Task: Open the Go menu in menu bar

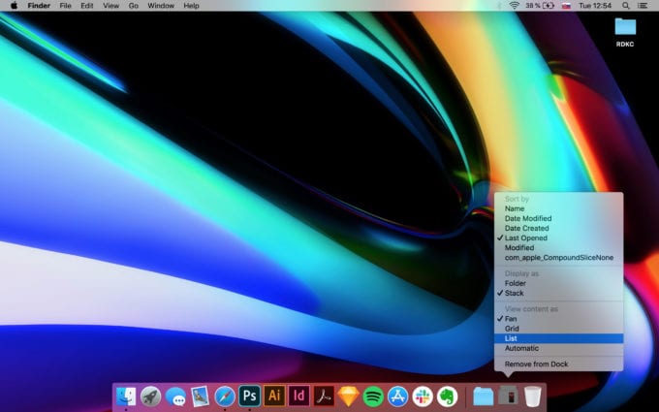Action: pos(134,6)
